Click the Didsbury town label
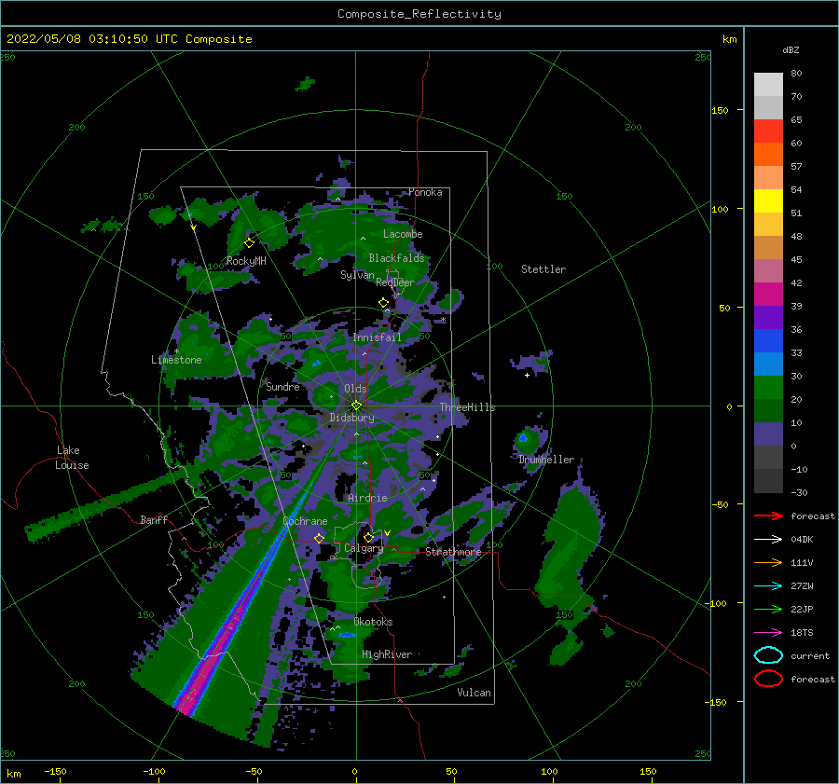Viewport: 839px width, 784px height. [x=351, y=418]
